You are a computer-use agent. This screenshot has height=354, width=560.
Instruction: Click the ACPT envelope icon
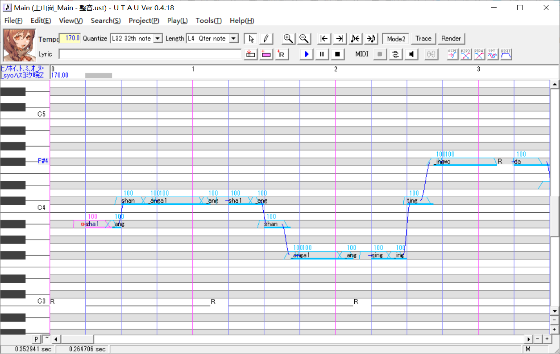click(x=452, y=54)
